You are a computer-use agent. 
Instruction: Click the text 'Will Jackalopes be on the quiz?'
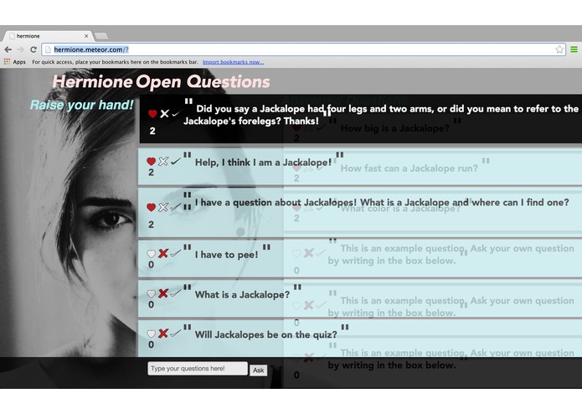(x=266, y=335)
